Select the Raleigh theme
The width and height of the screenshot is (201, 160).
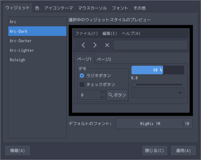pyautogui.click(x=37, y=60)
